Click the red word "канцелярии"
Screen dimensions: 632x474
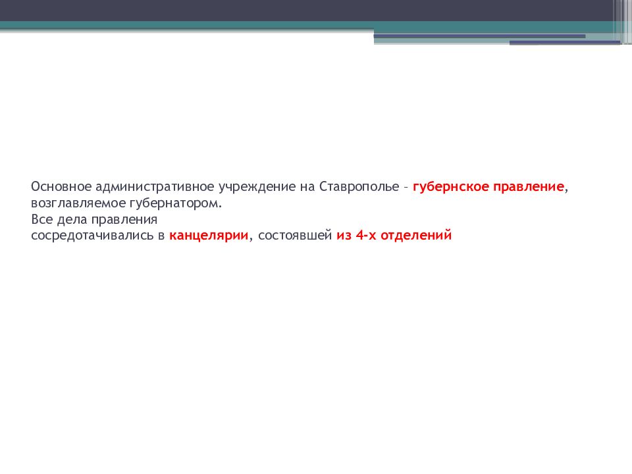pyautogui.click(x=209, y=236)
